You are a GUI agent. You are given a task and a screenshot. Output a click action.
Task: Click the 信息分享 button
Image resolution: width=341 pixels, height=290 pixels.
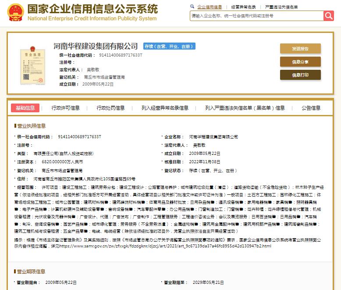300,62
